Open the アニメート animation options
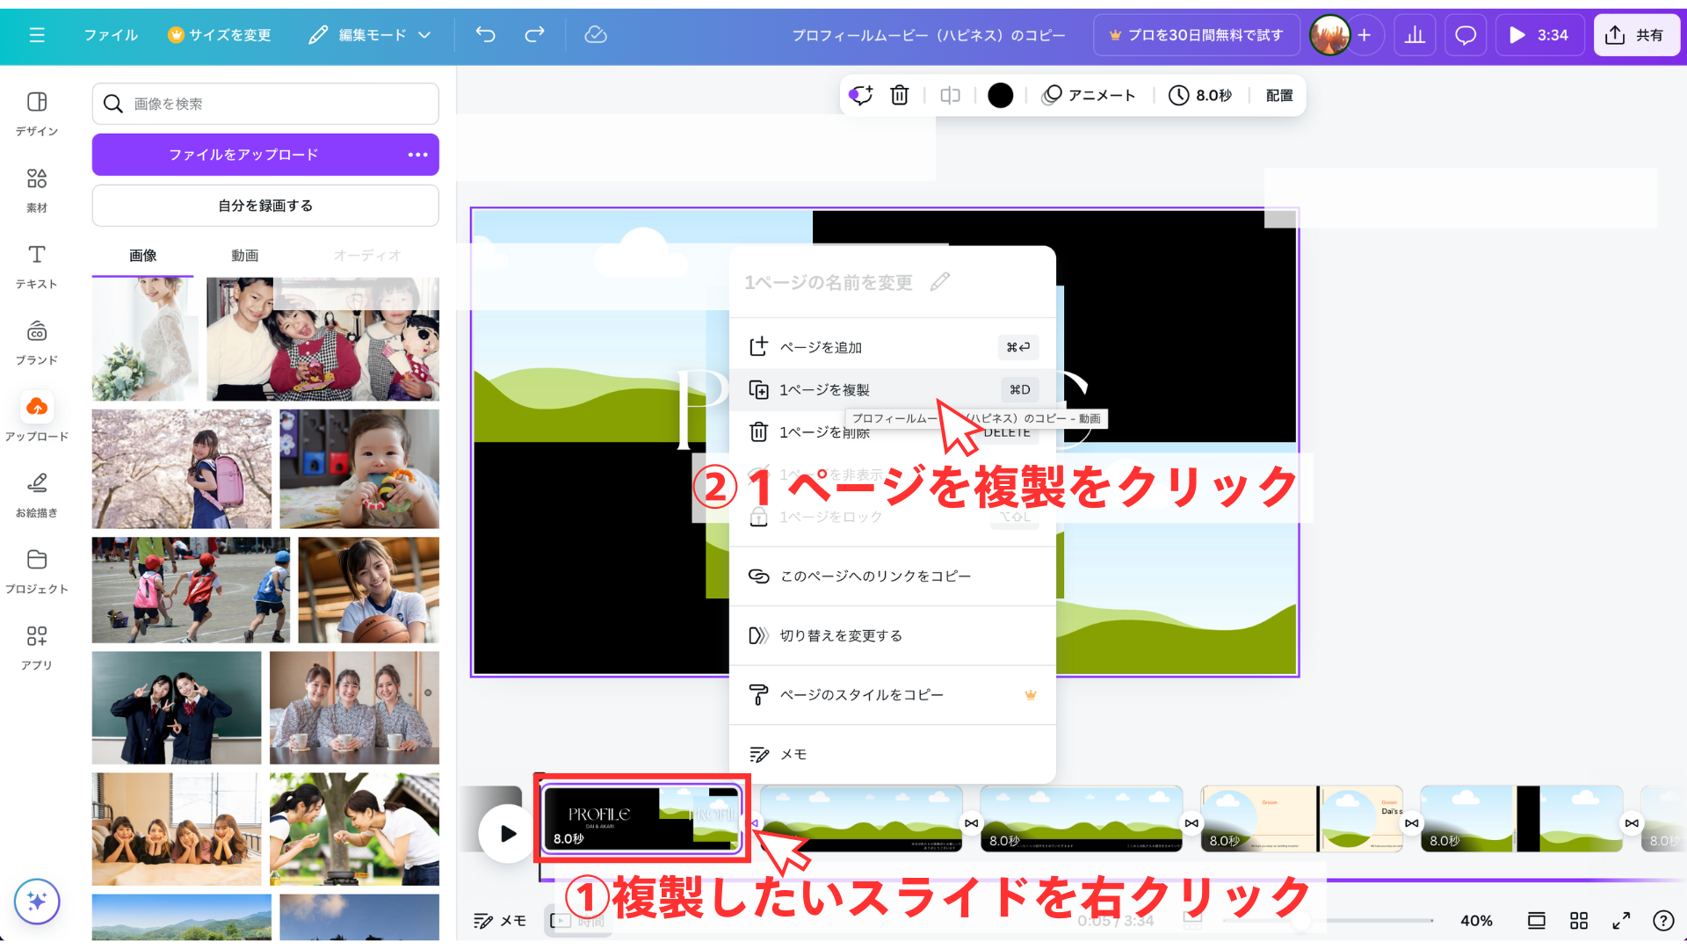Viewport: 1687px width, 949px height. 1089,95
